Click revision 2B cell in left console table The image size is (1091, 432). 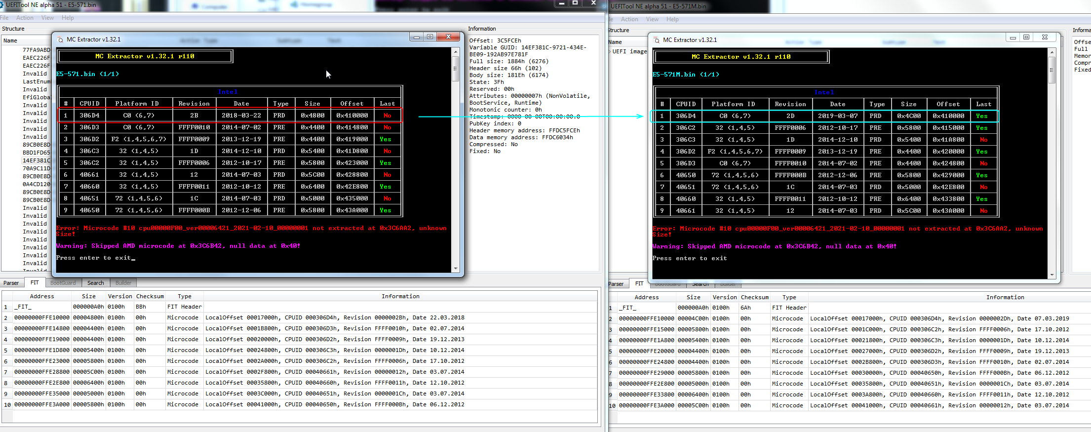[x=194, y=116]
